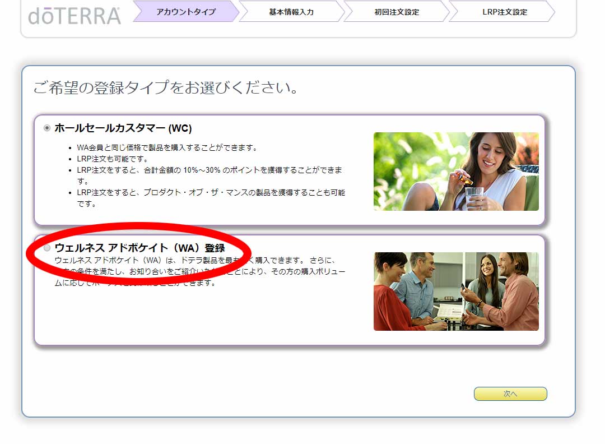Image resolution: width=605 pixels, height=444 pixels.
Task: Click the bullet about WA会員と同じ価格
Action: coord(167,148)
